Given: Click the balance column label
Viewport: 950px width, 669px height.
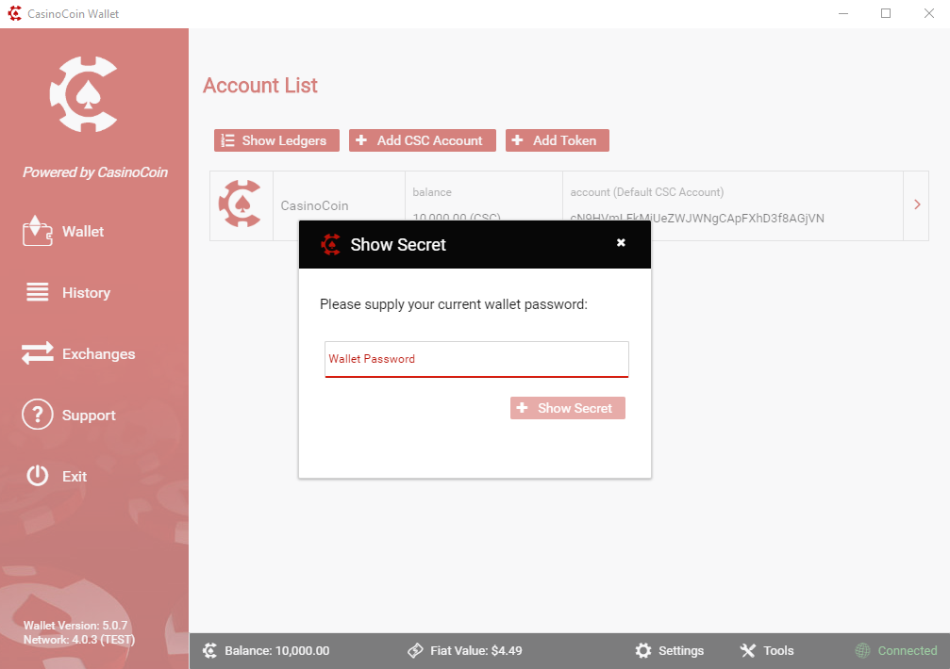Looking at the screenshot, I should pos(432,192).
